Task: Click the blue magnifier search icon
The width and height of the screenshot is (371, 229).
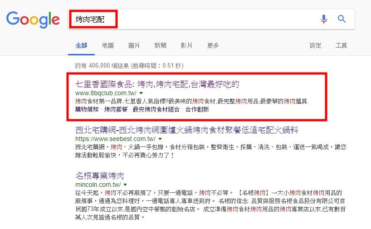Action: coord(342,19)
